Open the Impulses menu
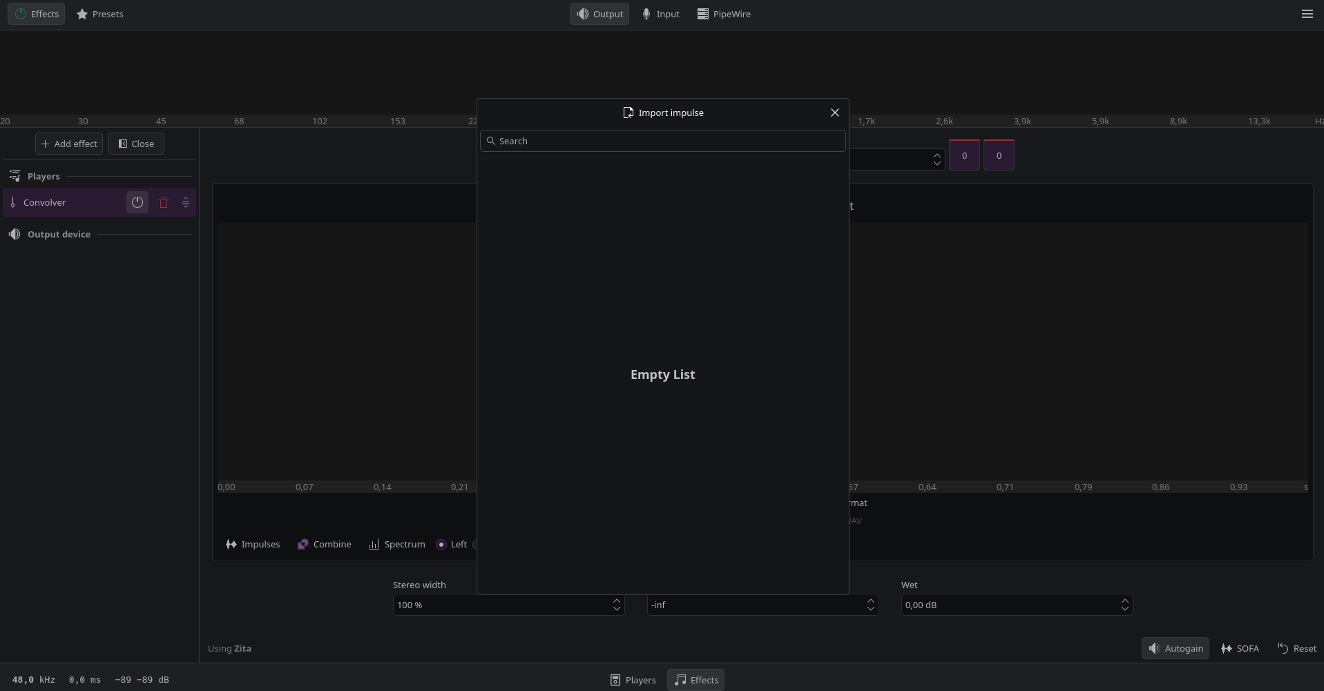Image resolution: width=1324 pixels, height=691 pixels. 253,544
